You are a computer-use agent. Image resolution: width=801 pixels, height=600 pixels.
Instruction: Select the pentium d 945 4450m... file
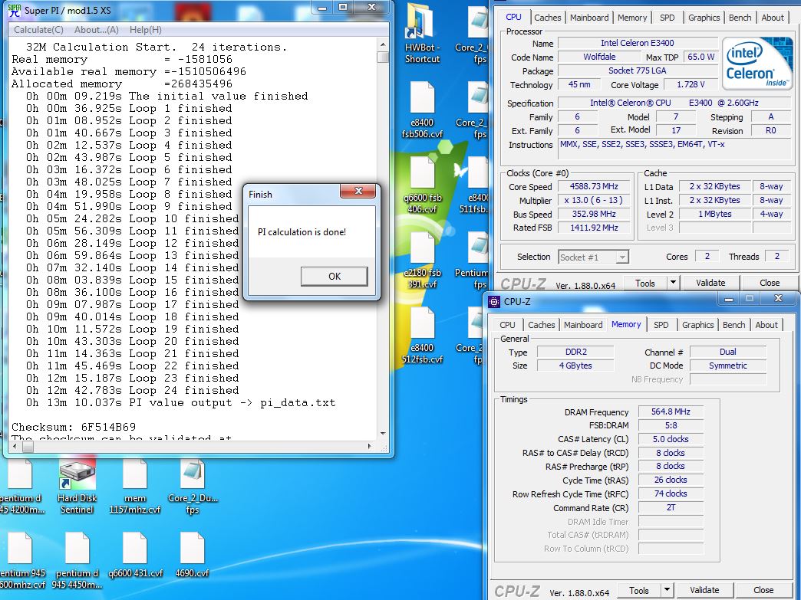(77, 560)
